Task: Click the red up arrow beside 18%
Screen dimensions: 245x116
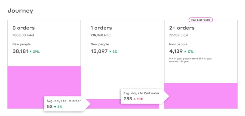Action: tap(135, 99)
